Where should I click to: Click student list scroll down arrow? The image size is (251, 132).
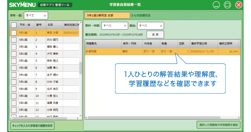click(81, 115)
